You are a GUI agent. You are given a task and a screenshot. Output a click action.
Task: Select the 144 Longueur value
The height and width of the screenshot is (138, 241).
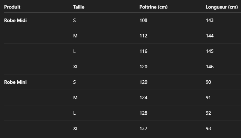[210, 36]
